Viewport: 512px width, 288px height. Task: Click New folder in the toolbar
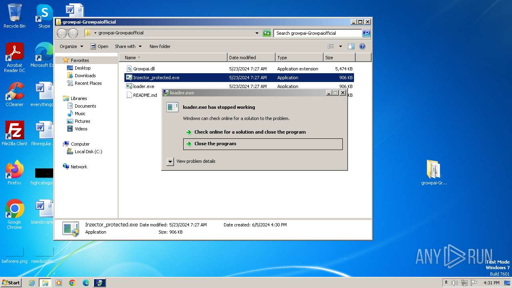pos(160,46)
